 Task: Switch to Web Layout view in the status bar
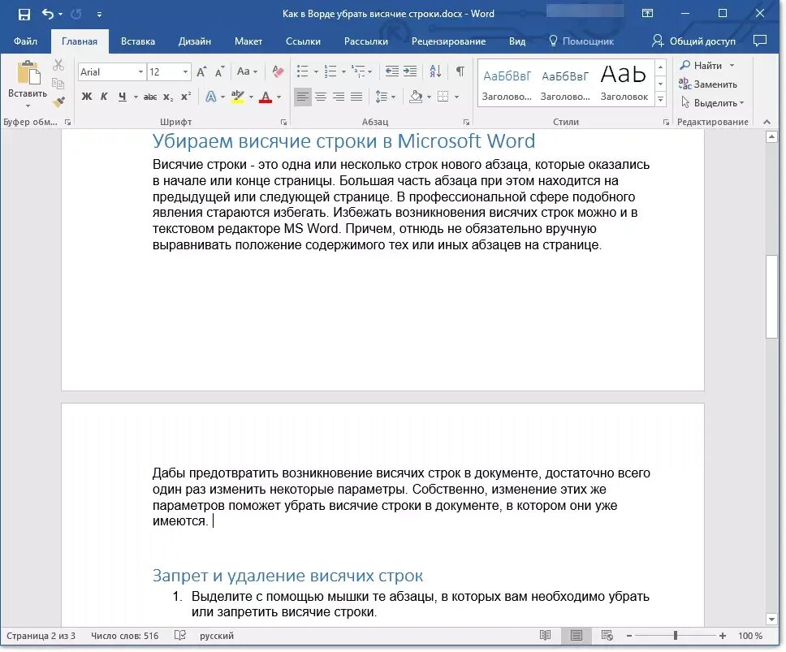tap(607, 636)
